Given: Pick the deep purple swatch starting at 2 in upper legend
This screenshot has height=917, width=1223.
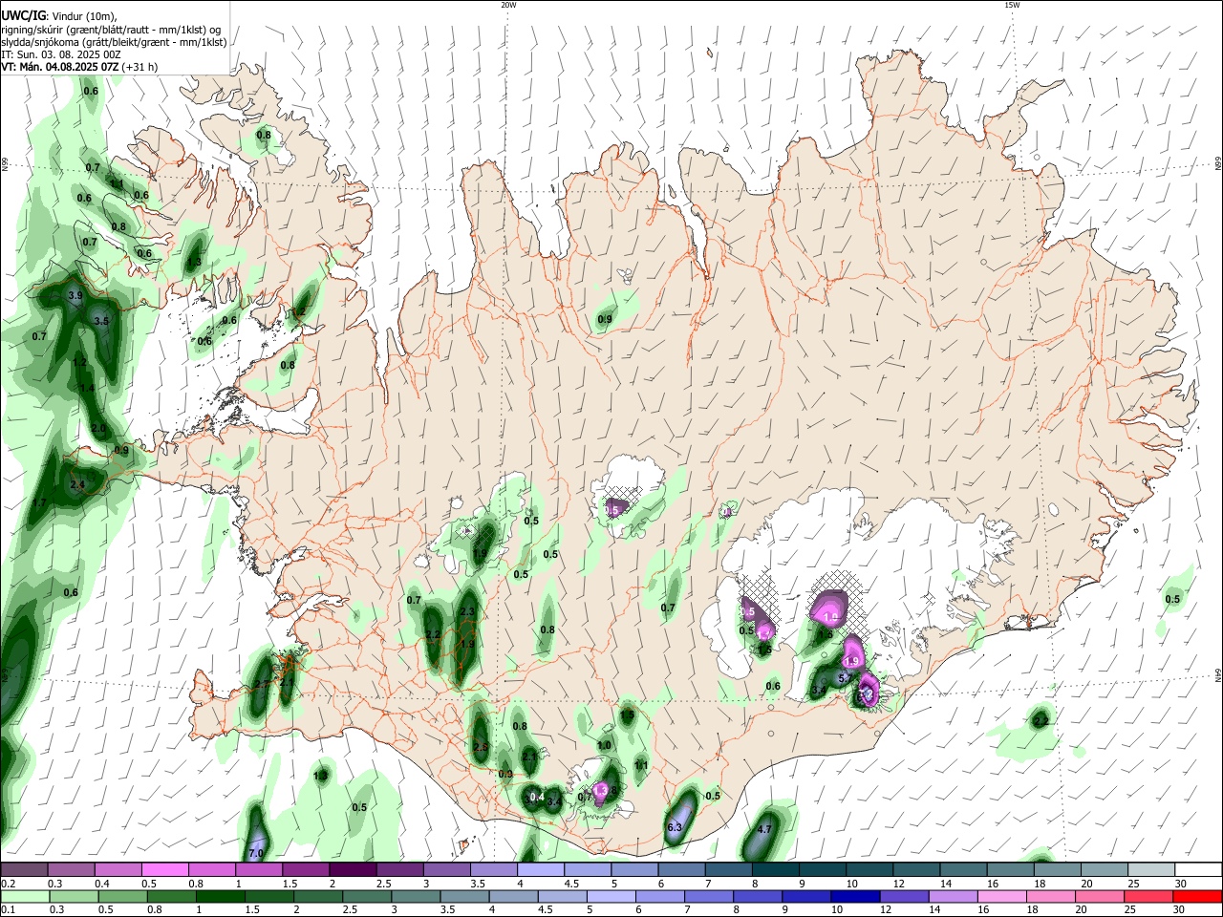Looking at the screenshot, I should 352,870.
